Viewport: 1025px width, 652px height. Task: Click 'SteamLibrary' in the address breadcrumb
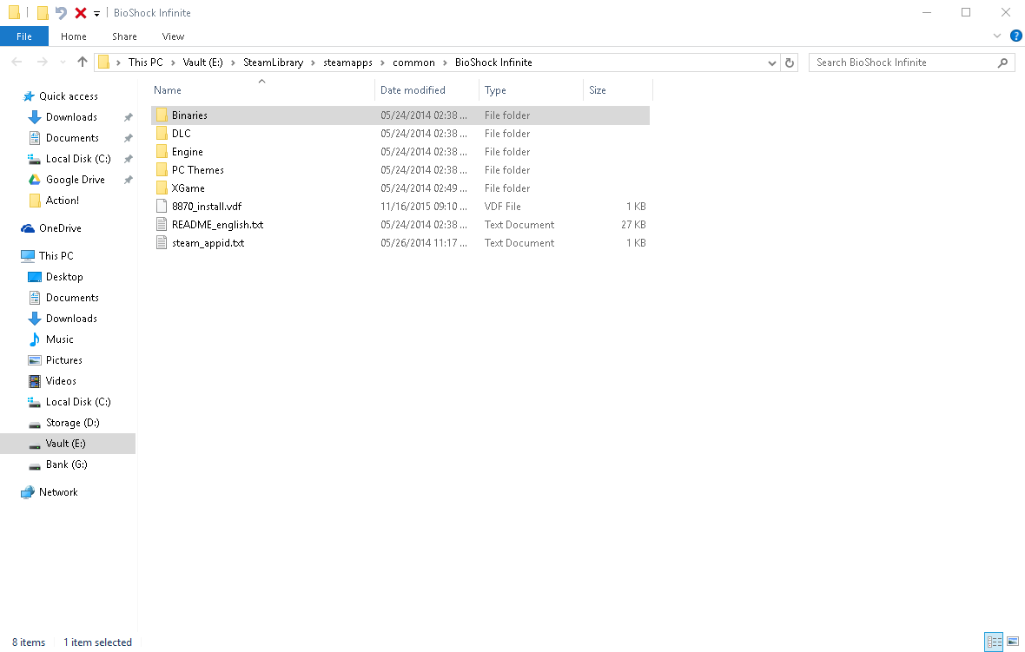pyautogui.click(x=274, y=63)
